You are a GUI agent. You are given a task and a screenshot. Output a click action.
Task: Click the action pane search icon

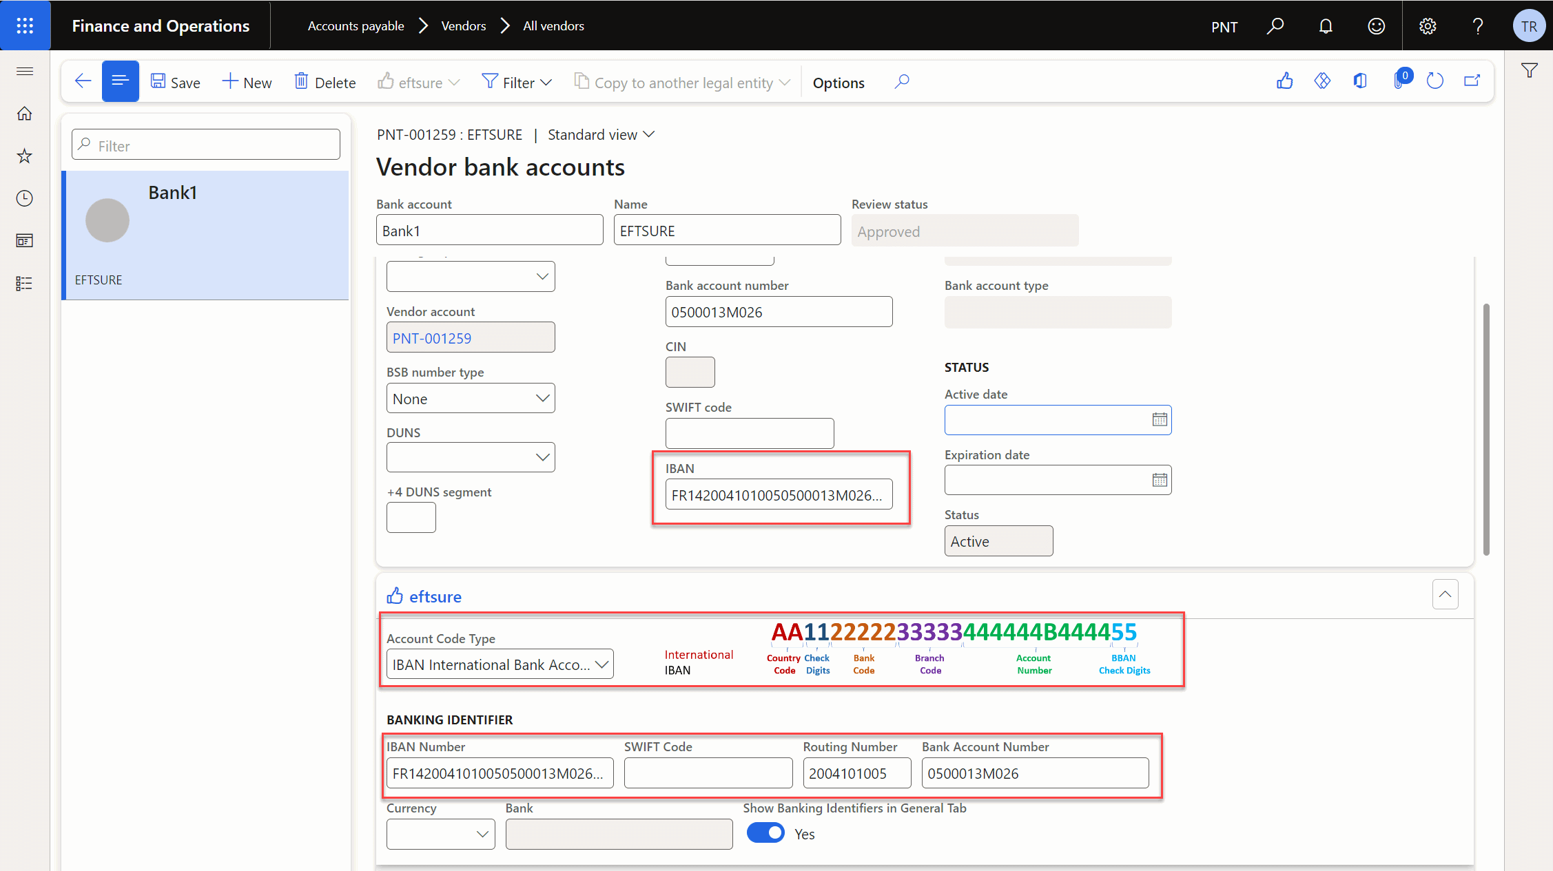(902, 82)
